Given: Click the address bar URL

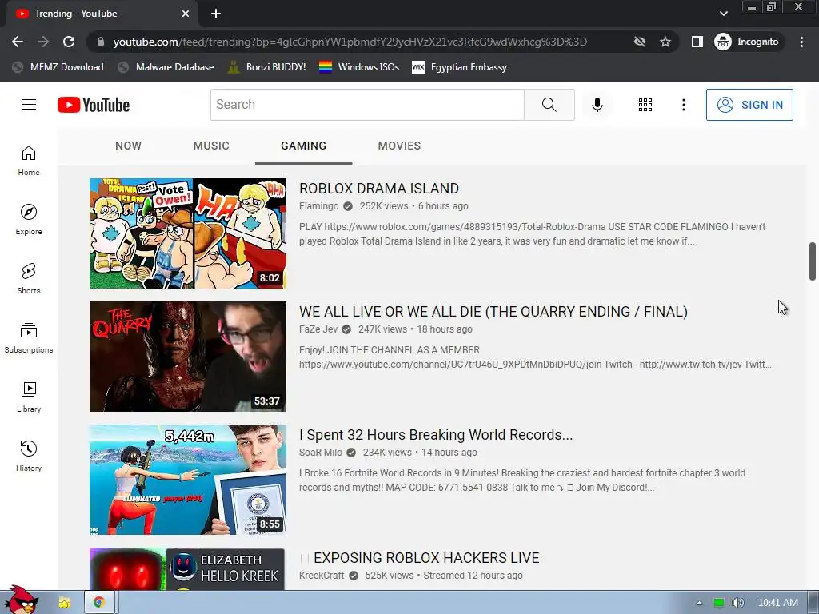Looking at the screenshot, I should pyautogui.click(x=350, y=42).
